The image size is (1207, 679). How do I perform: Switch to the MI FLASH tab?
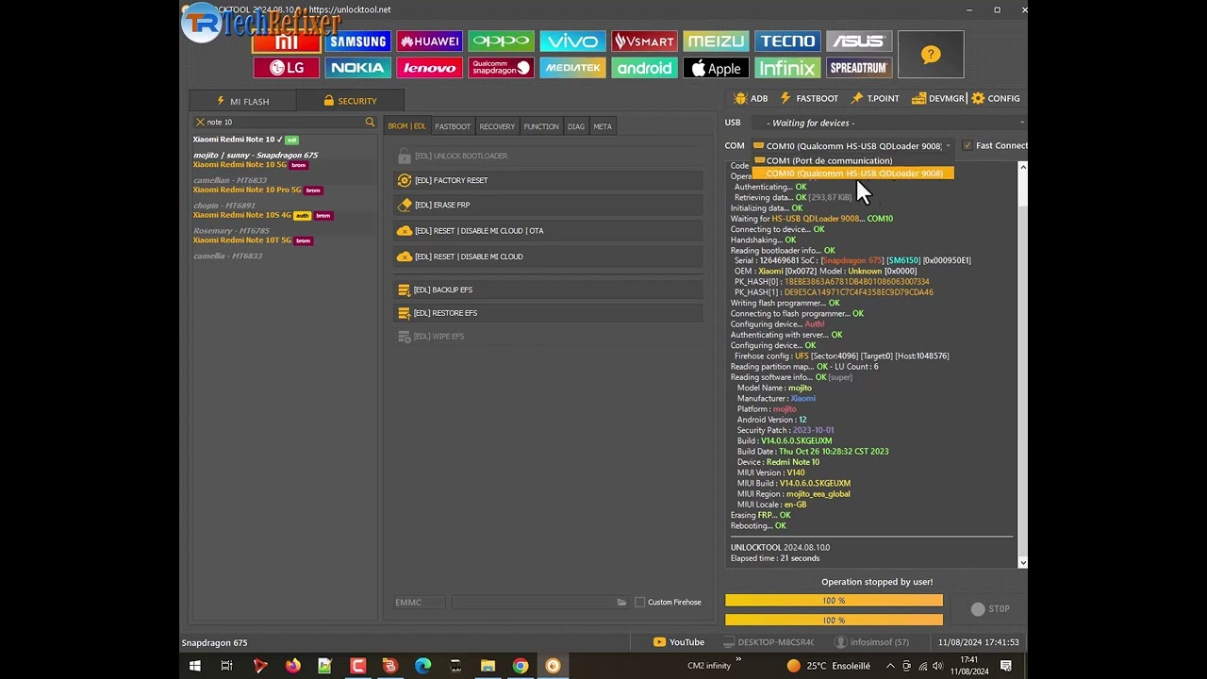pyautogui.click(x=242, y=101)
